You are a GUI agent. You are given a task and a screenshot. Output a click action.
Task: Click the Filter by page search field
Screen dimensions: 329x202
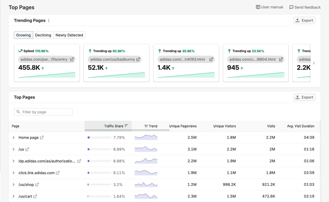point(43,112)
